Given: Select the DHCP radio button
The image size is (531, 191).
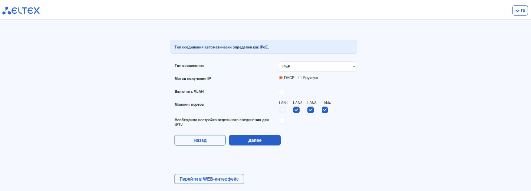Looking at the screenshot, I should (281, 78).
